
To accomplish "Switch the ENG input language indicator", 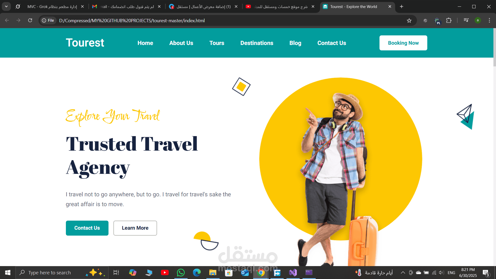I will pos(451,273).
